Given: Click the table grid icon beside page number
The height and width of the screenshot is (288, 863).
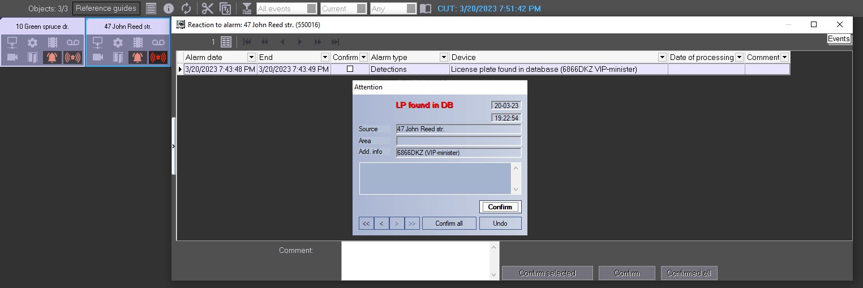Looking at the screenshot, I should tap(226, 42).
